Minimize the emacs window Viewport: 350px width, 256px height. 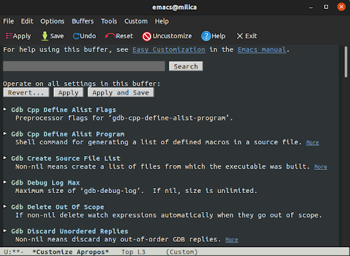click(311, 8)
